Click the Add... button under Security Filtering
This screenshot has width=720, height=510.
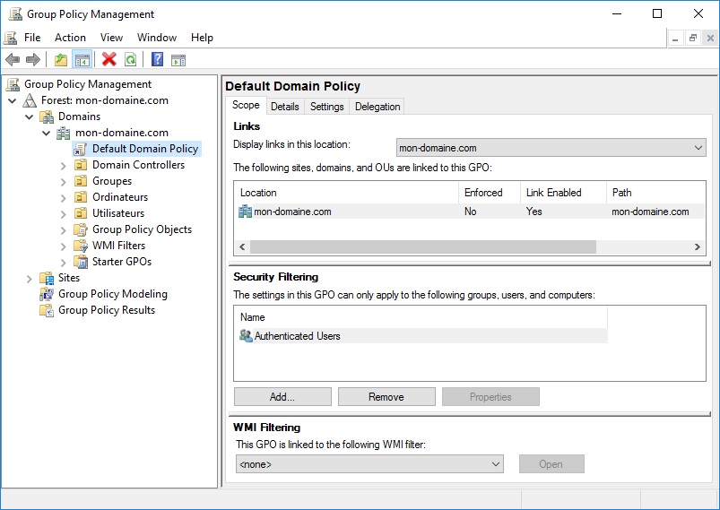[282, 396]
